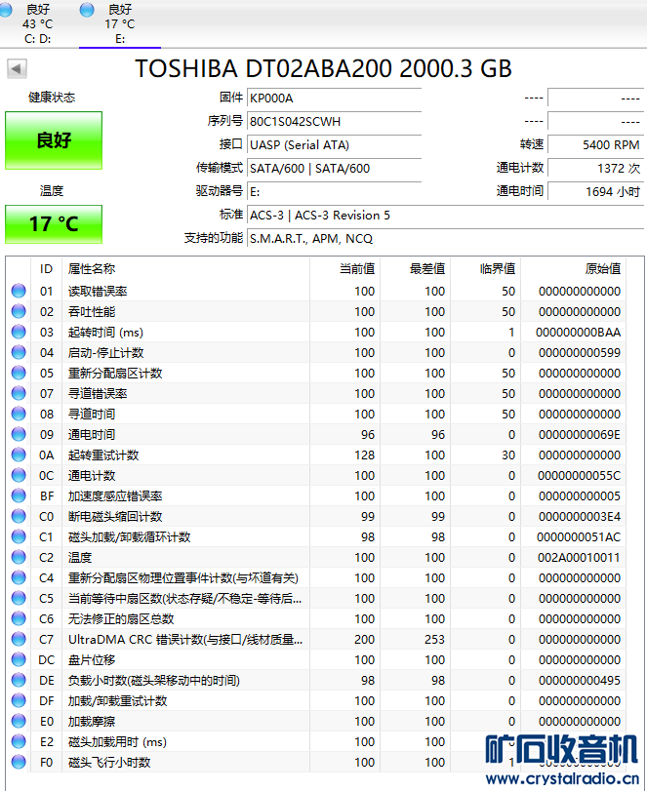
Task: Click status orb for F0 磁头飞行小时数
Action: coord(19,763)
